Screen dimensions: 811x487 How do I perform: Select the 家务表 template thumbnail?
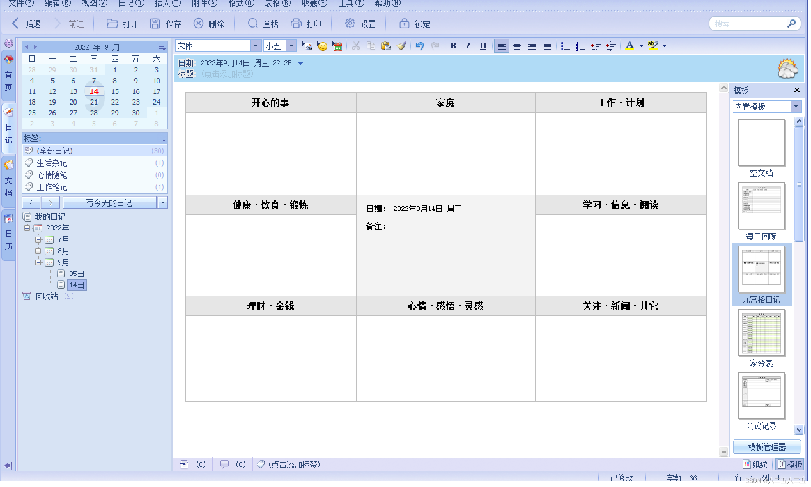(761, 333)
